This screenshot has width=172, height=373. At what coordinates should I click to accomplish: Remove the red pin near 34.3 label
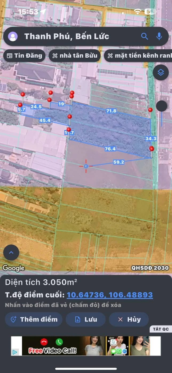(152, 149)
